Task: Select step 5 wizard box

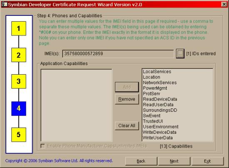Action: click(19, 135)
